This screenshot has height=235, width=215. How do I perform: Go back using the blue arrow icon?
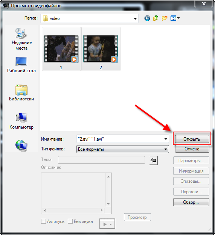[x=147, y=18]
